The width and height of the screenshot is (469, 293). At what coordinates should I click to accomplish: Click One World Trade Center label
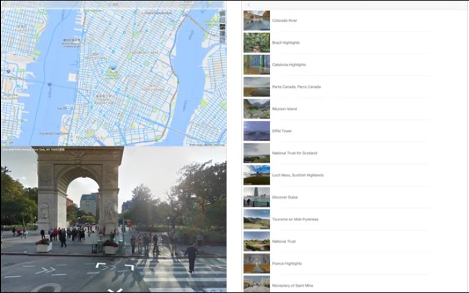click(54, 134)
